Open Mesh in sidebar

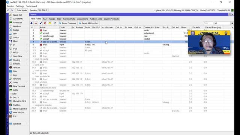(15, 41)
